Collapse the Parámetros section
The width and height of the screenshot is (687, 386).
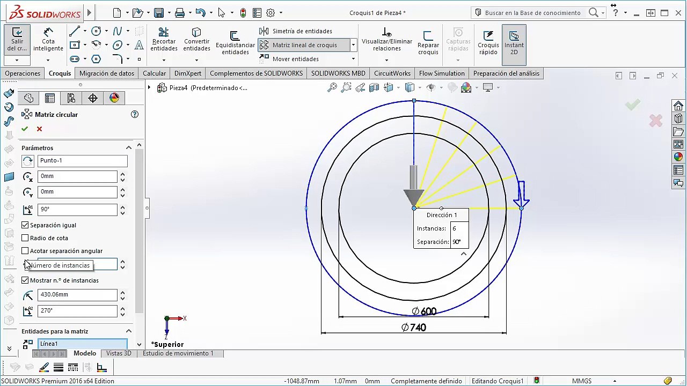[129, 148]
